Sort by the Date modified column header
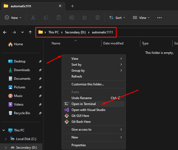This screenshot has width=178, height=150. (x=113, y=43)
